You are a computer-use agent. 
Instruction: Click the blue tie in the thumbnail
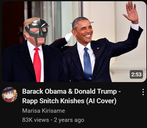[88, 63]
